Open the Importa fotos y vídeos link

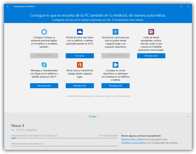133,139
